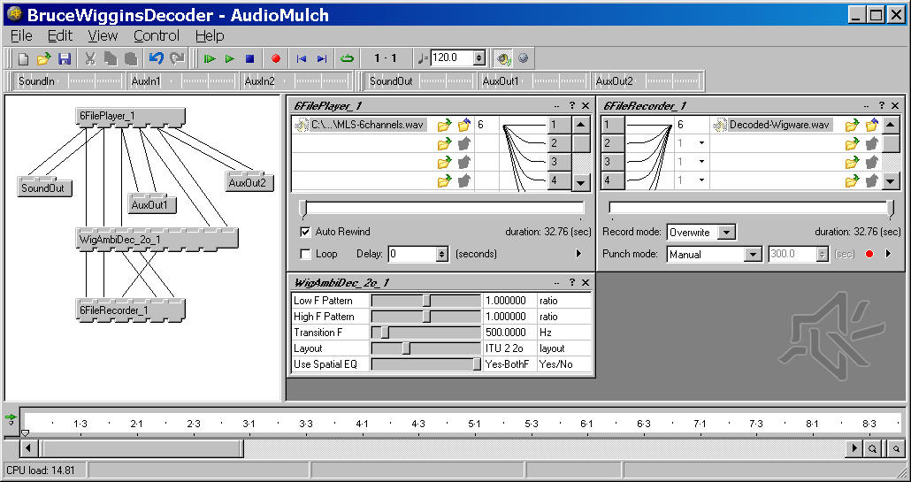Select track 4 button in 6FileRecorder

pyautogui.click(x=613, y=180)
